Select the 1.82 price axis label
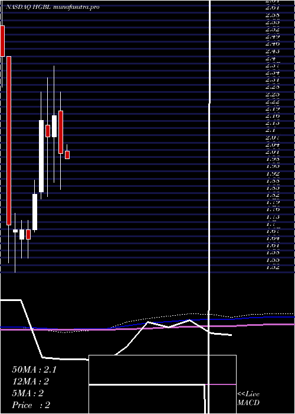This screenshot has width=295, height=414. coord(273,195)
